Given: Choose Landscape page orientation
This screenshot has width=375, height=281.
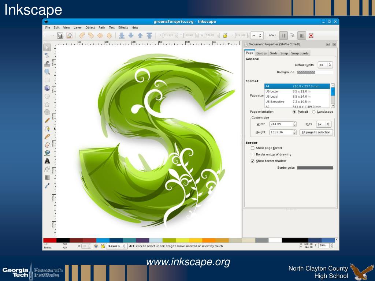Looking at the screenshot, I should coord(314,112).
